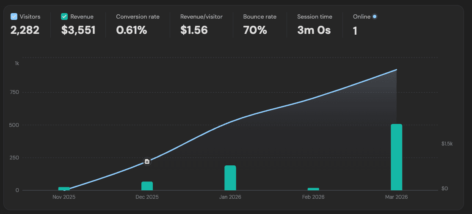Select the Mar 2026 revenue bar
472x214 pixels.
[x=397, y=157]
